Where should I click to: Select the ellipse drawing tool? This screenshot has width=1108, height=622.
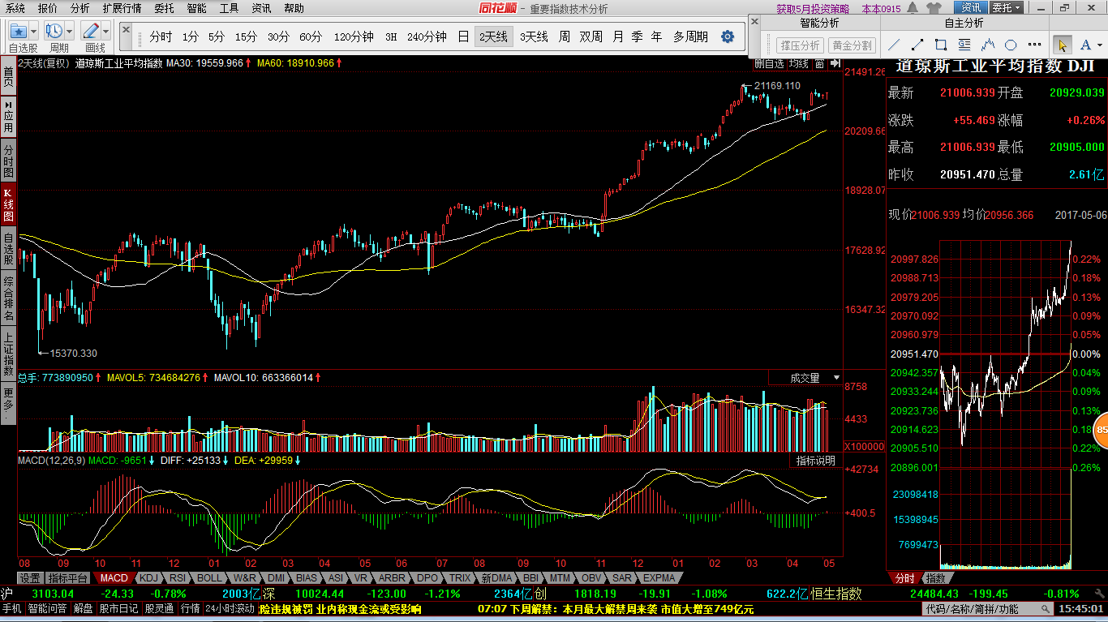(x=1011, y=45)
